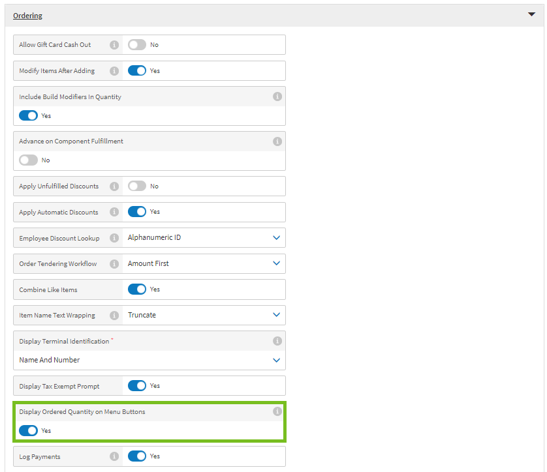Viewport: 547px width, 472px height.
Task: Click the Ordering section link
Action: (x=27, y=15)
